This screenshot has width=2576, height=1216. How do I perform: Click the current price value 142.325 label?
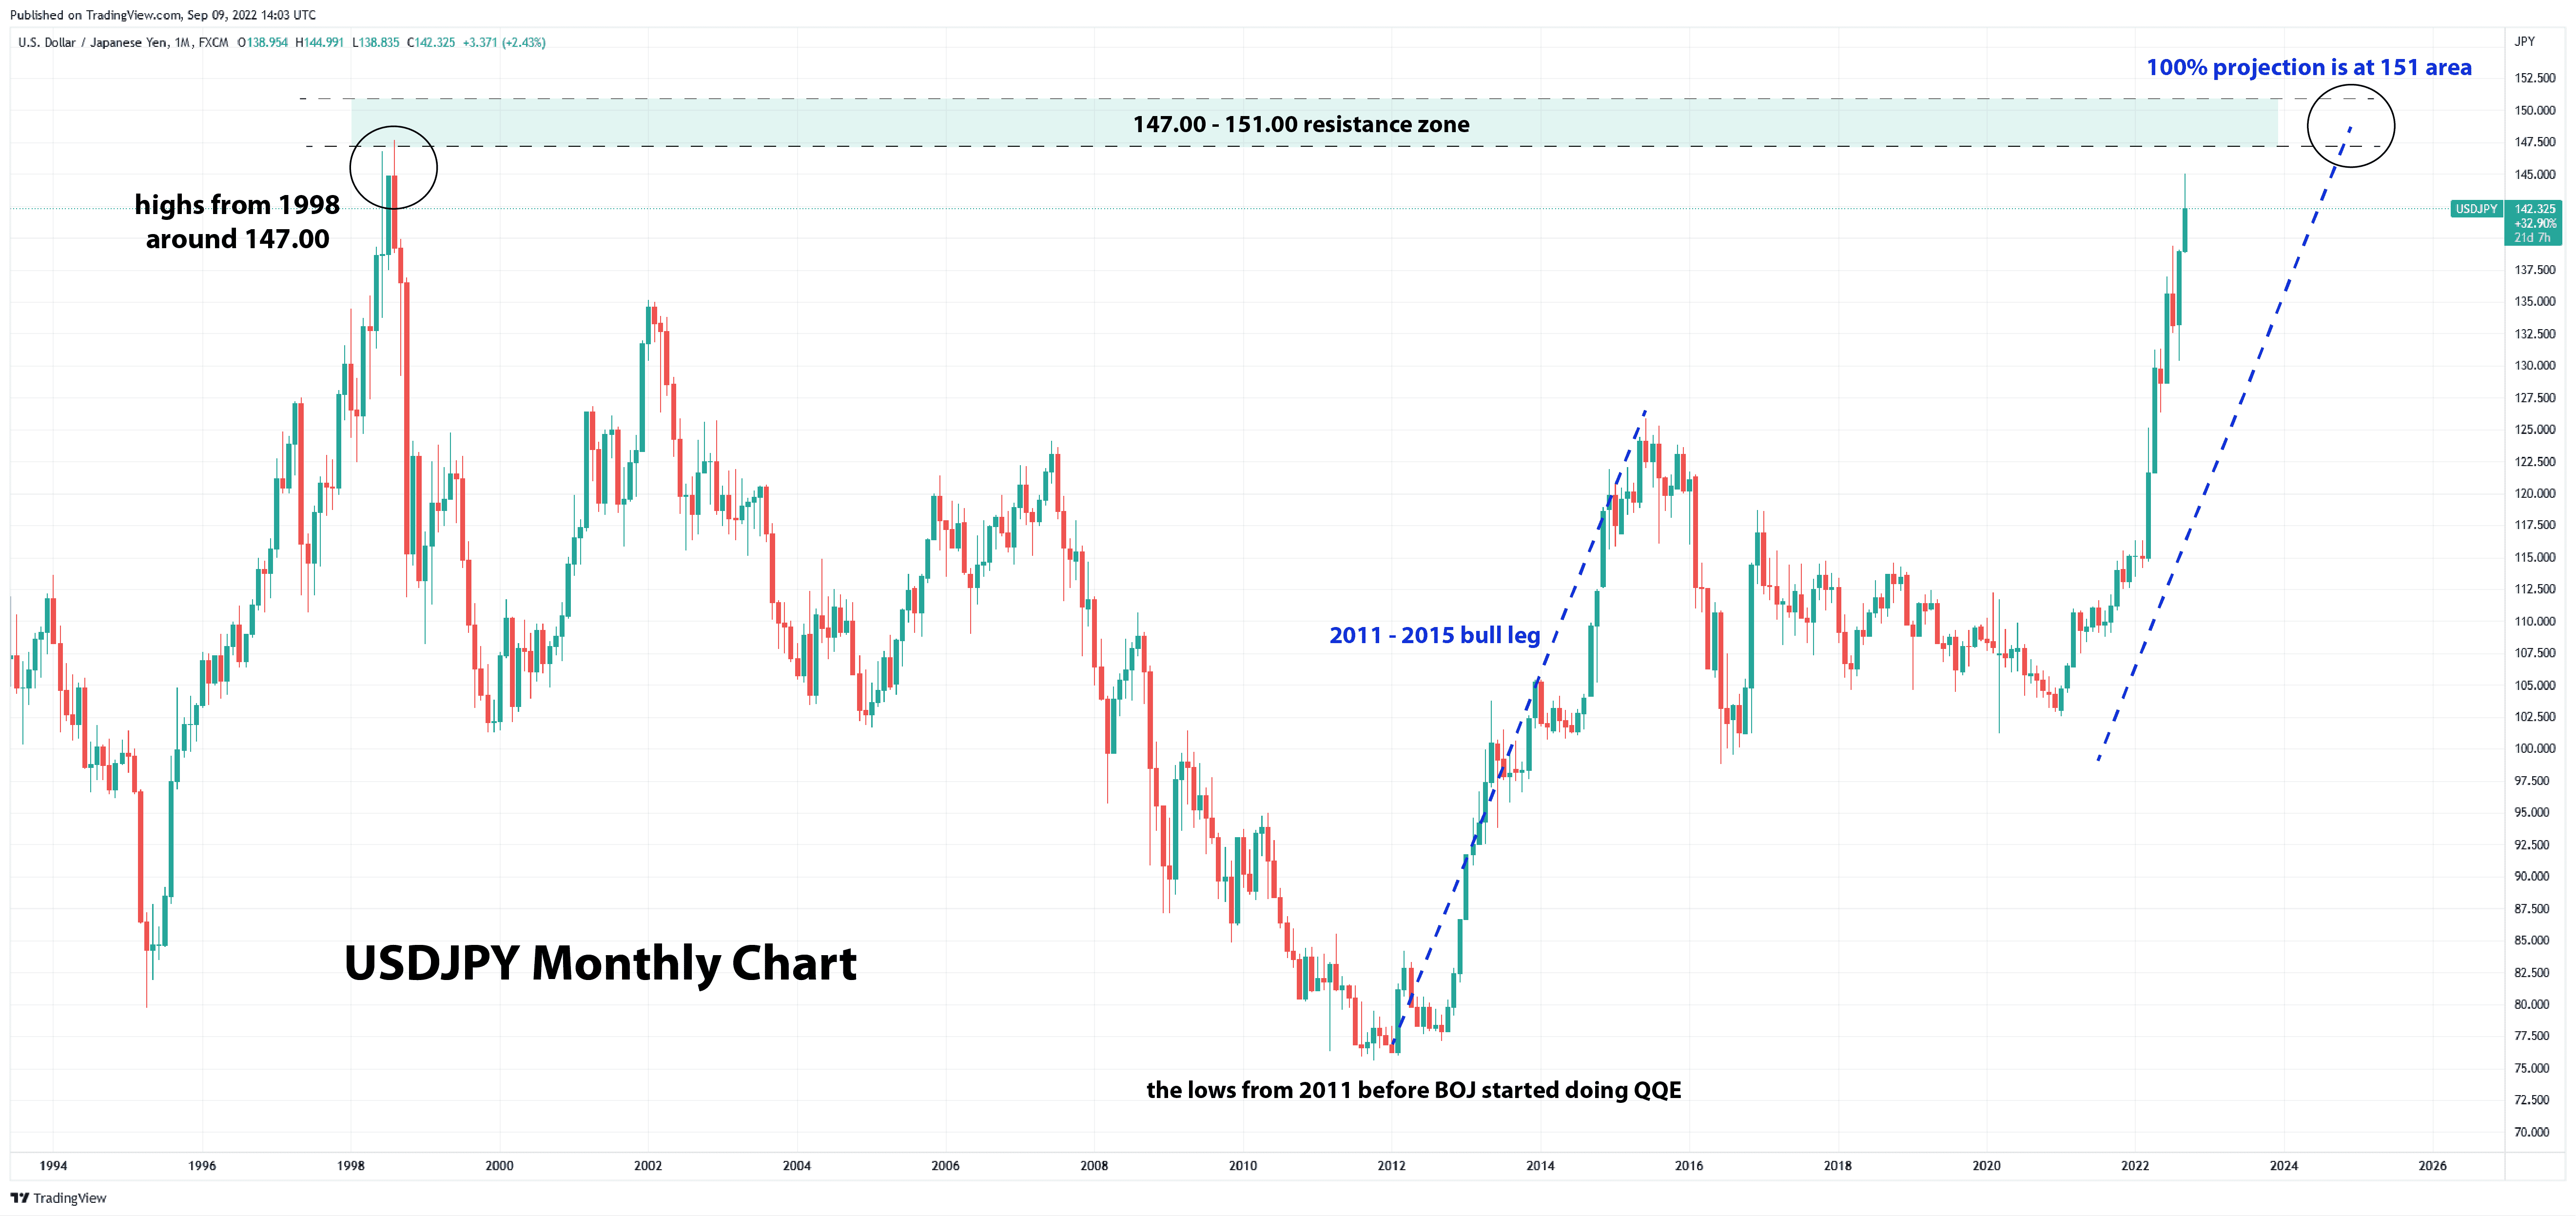[2534, 209]
